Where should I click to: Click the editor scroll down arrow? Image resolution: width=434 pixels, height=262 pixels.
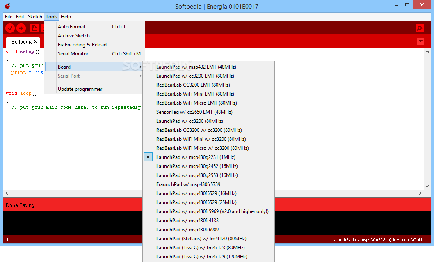[427, 186]
